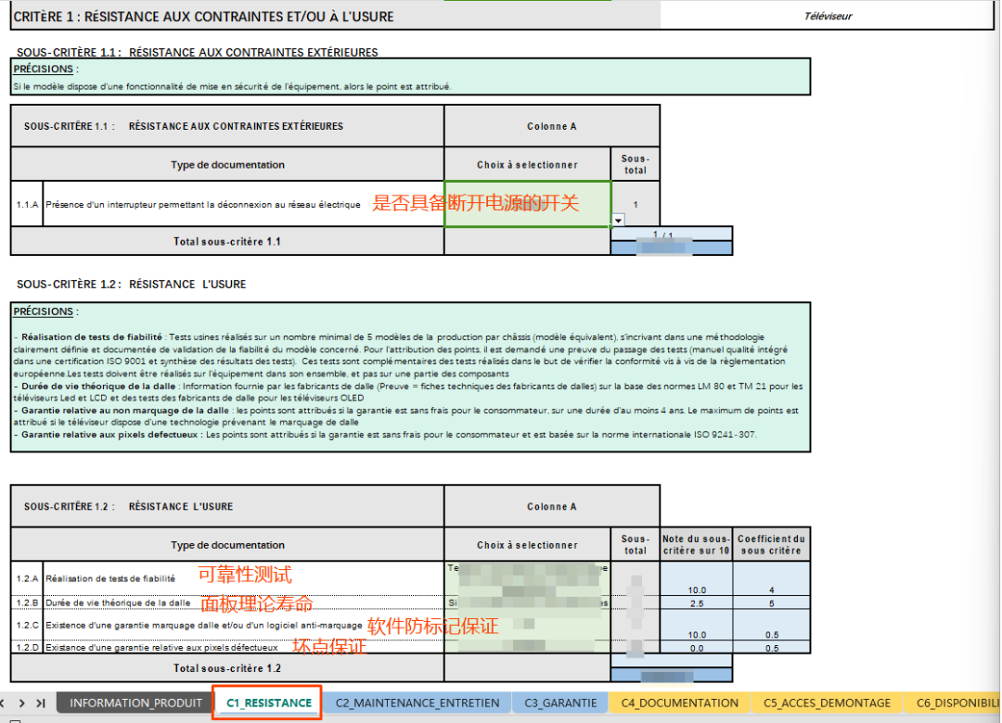Select the coefficient value '4' in row 1.2.A
Screen dimensions: 1002x723
(771, 590)
